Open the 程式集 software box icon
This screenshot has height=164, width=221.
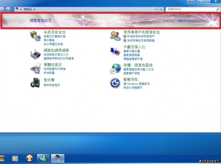[35, 83]
